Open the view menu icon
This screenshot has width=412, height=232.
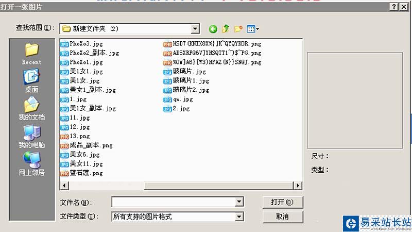(x=252, y=29)
